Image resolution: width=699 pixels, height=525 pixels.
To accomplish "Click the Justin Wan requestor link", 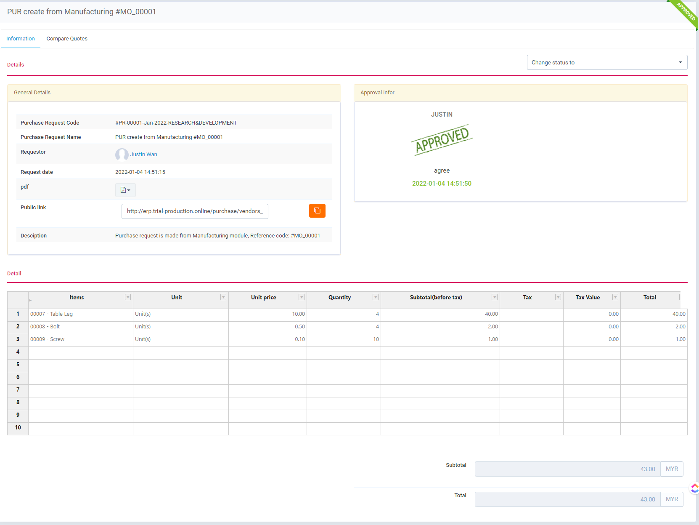I will (x=143, y=155).
